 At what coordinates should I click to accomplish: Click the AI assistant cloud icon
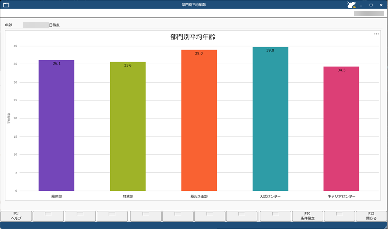click(x=352, y=5)
